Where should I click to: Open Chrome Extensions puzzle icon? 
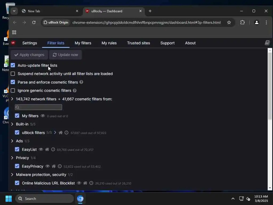242,22
